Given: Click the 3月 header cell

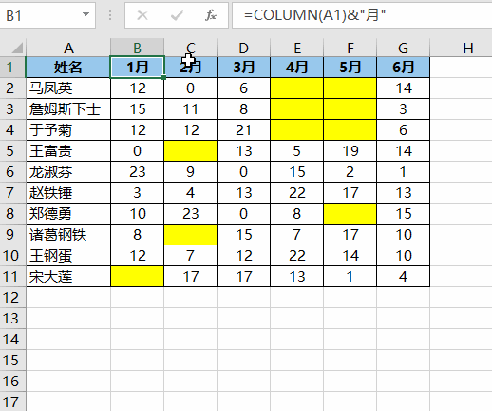Looking at the screenshot, I should (x=243, y=68).
